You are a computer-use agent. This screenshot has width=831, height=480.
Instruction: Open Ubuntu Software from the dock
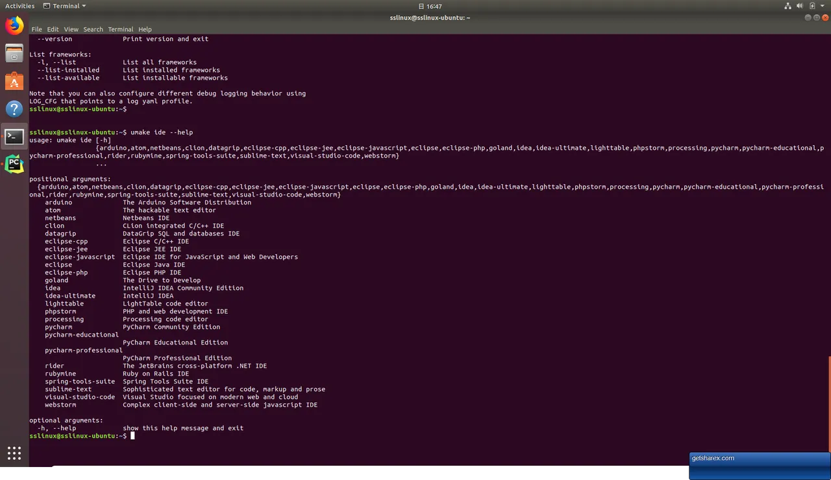[x=14, y=81]
